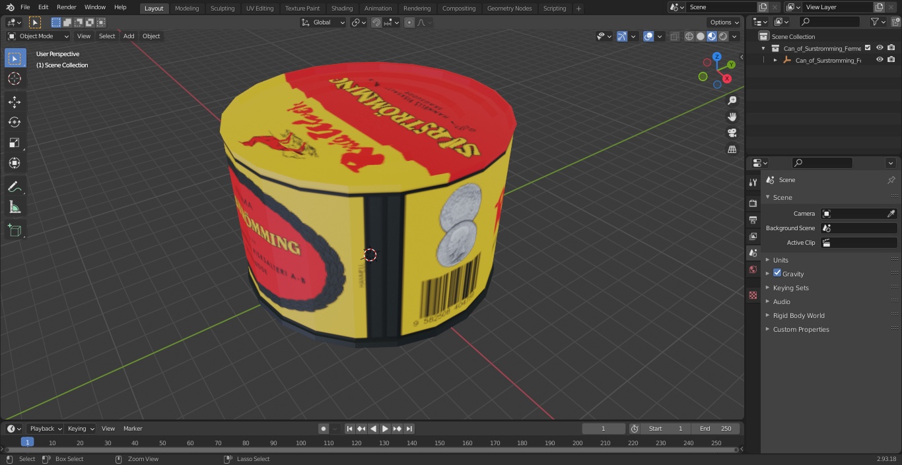The width and height of the screenshot is (902, 465).
Task: Switch to rendered viewport shading
Action: (723, 36)
